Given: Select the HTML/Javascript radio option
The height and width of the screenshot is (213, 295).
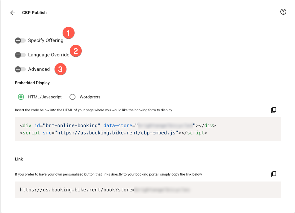Looking at the screenshot, I should (x=21, y=97).
